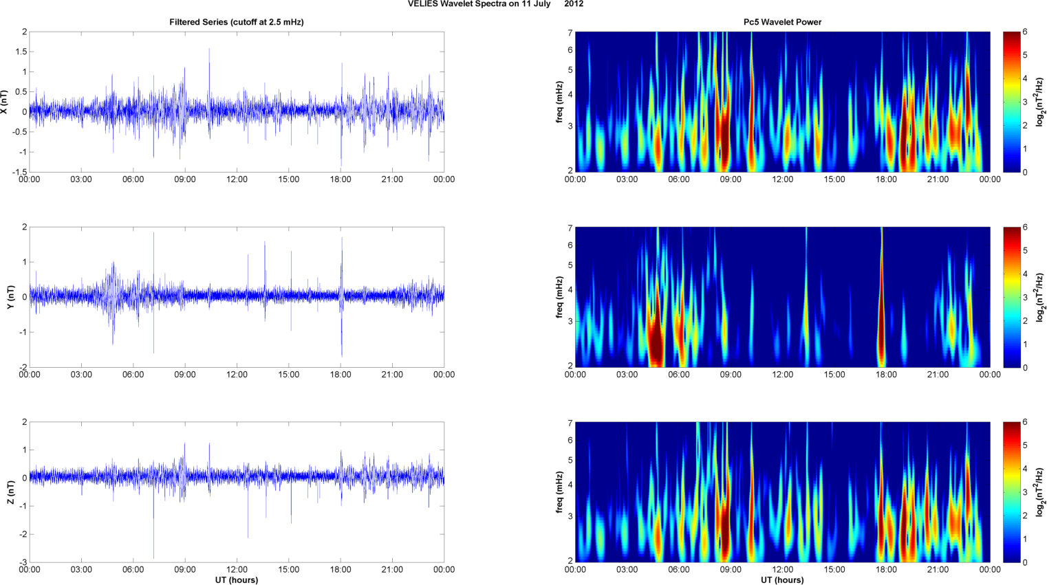Click 21:00 tick under Y series plot

(392, 375)
